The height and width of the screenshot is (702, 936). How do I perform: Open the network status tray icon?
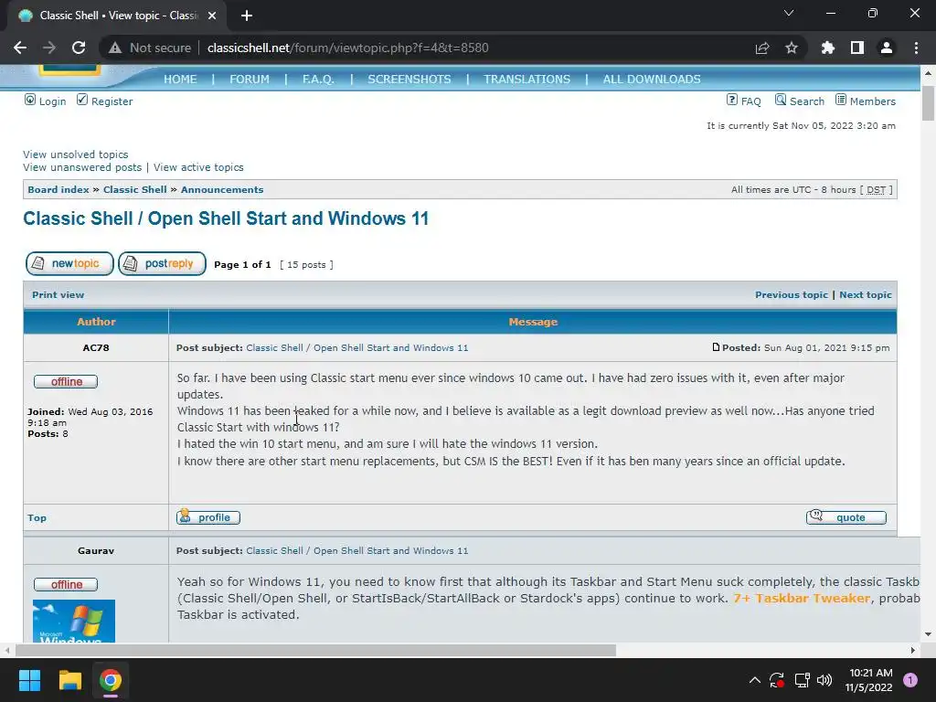coord(802,680)
